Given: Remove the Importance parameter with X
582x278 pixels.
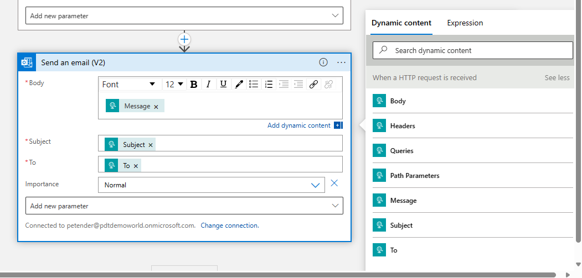Looking at the screenshot, I should [334, 183].
